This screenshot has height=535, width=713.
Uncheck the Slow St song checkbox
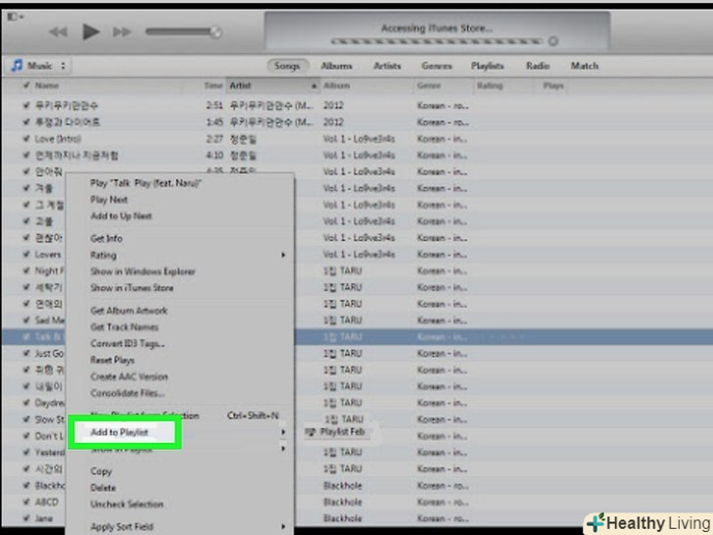tap(26, 419)
